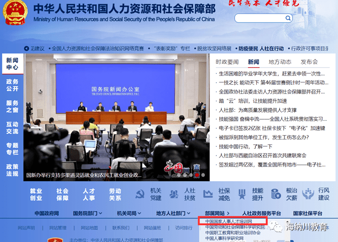The width and height of the screenshot is (338, 242).
Task: Open 人社扶贫 icon link
Action: point(174,194)
